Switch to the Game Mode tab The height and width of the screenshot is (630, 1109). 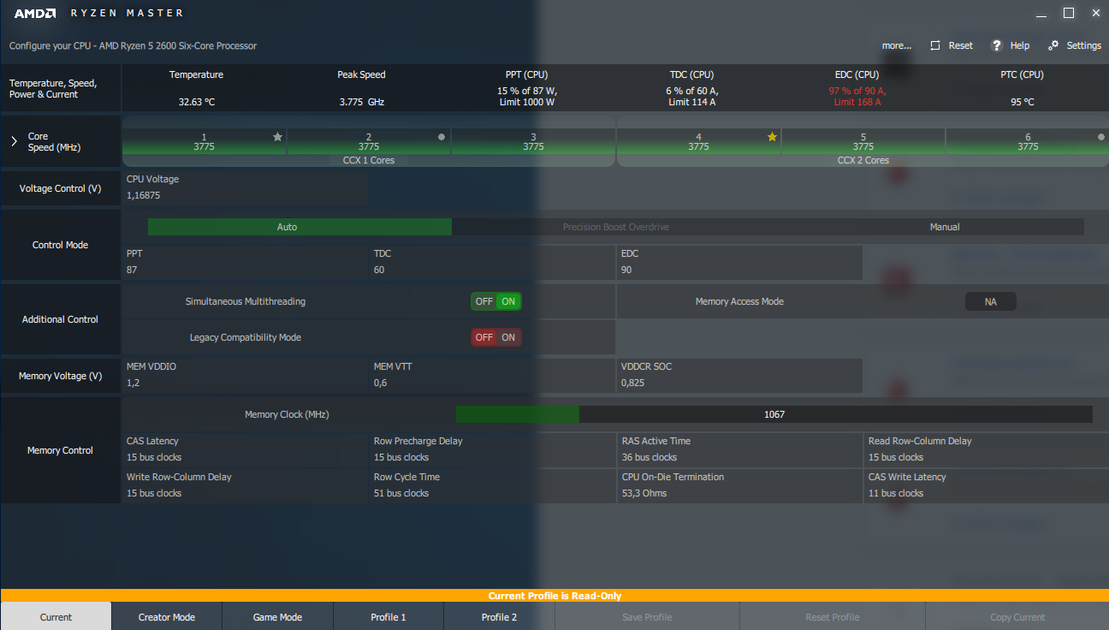coord(277,616)
